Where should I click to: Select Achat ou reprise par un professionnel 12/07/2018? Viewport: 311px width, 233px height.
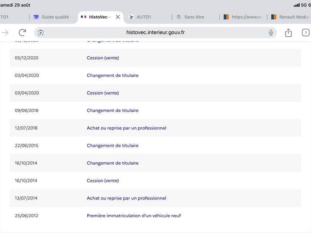click(x=126, y=128)
